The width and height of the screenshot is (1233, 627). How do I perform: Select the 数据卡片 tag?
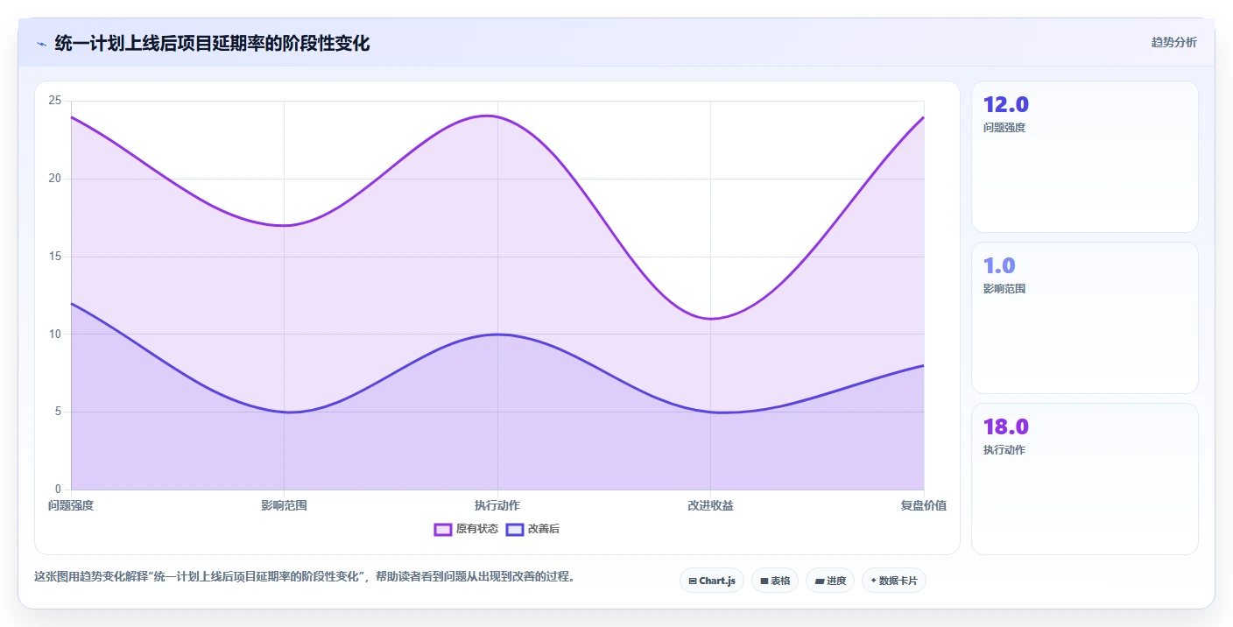click(894, 581)
